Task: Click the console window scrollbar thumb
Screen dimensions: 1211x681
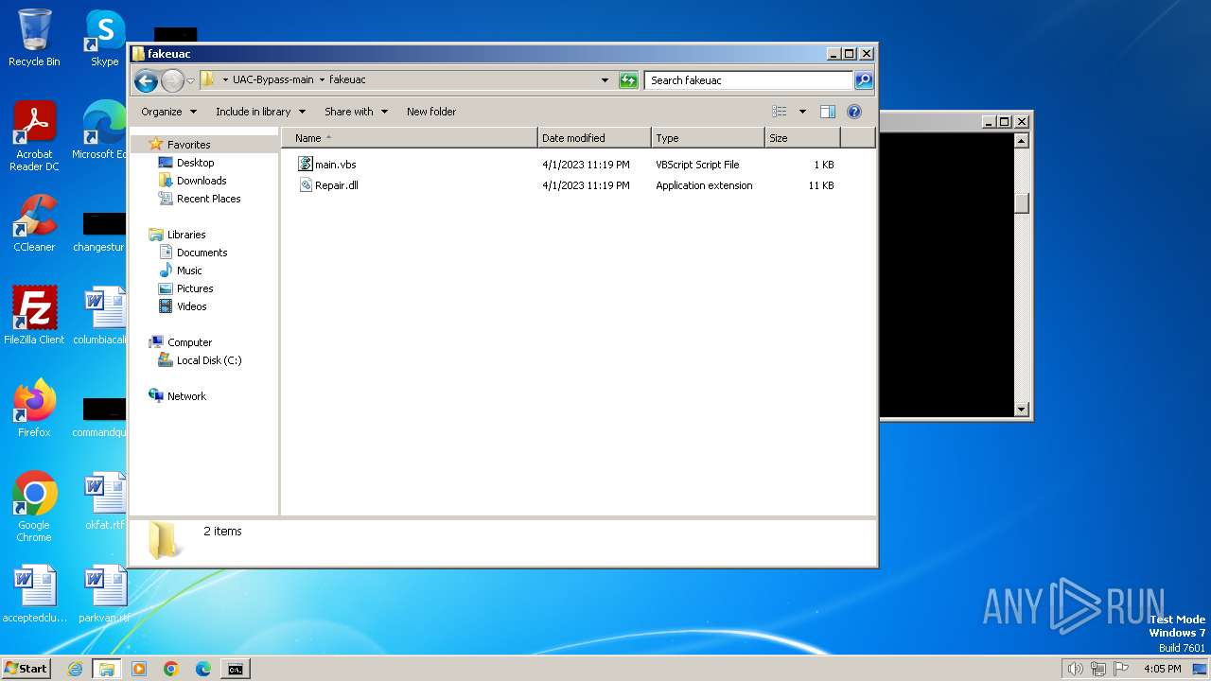Action: click(1021, 202)
